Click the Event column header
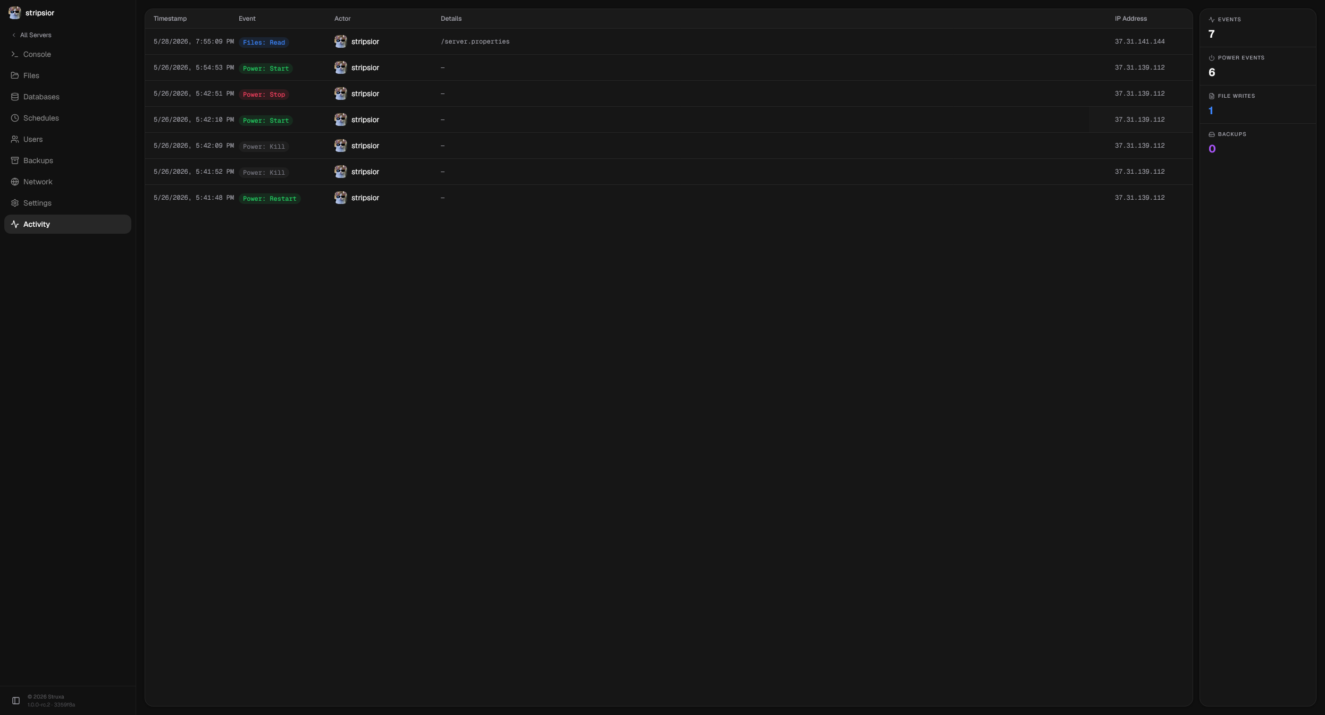The image size is (1325, 715). [247, 19]
